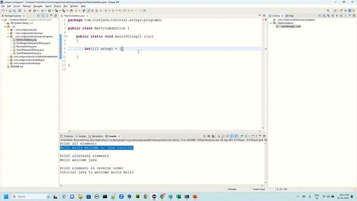The height and width of the screenshot is (201, 357).
Task: Collapse MartrixAddition class in Outline
Action: [x=271, y=23]
